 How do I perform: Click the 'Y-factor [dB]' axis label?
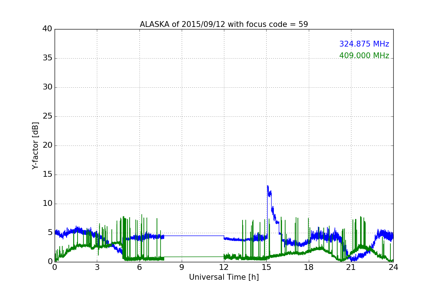35,145
